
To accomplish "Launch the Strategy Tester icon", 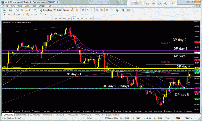I will [35, 10].
